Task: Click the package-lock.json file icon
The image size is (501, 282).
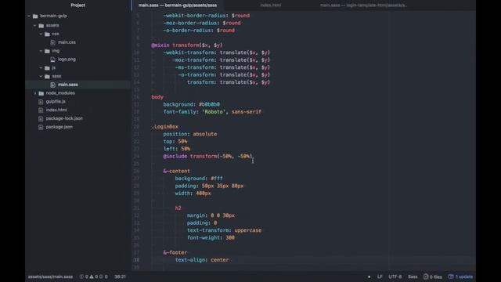Action: [x=41, y=118]
